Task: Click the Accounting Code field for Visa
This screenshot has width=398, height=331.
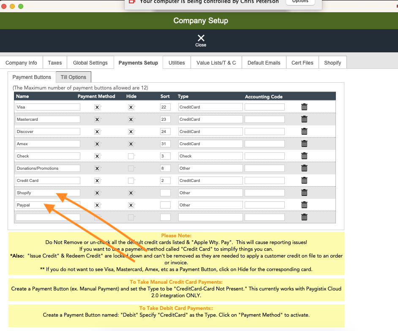Action: coord(264,107)
